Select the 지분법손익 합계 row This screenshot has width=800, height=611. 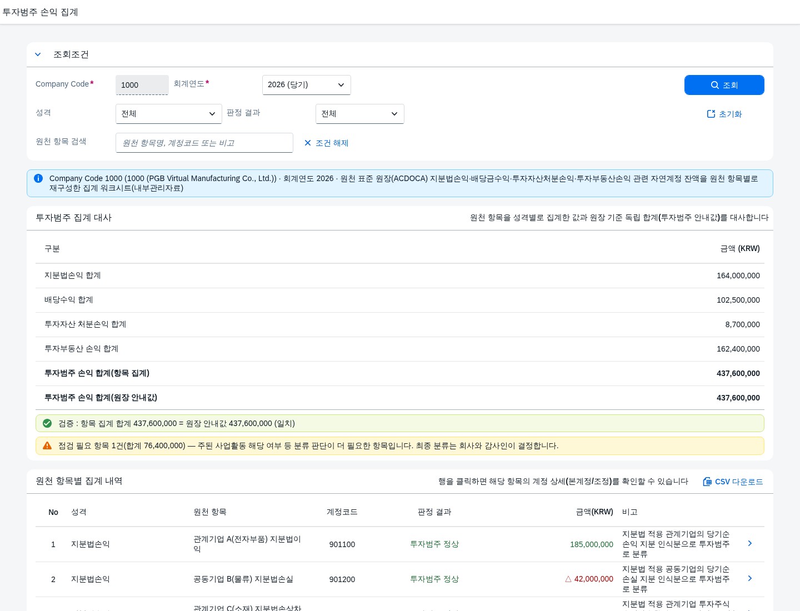coord(400,276)
